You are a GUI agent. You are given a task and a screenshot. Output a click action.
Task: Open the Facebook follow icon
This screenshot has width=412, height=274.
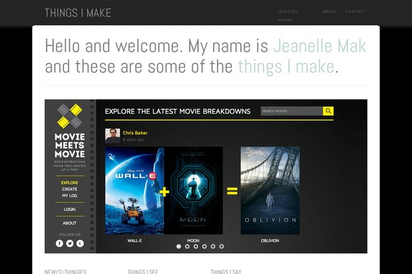click(x=59, y=243)
